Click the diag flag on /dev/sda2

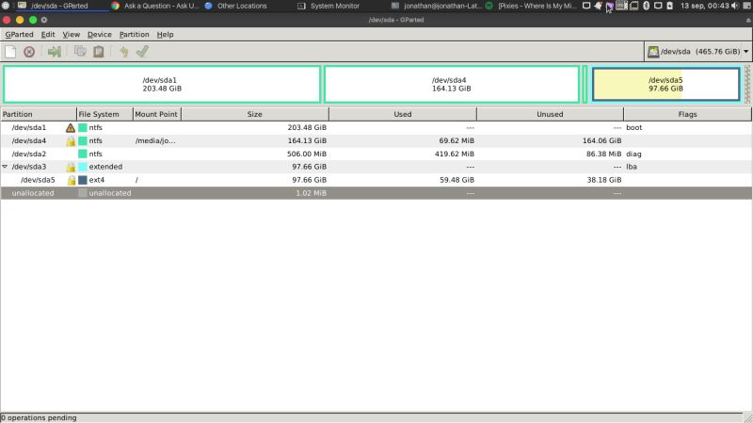(x=633, y=154)
